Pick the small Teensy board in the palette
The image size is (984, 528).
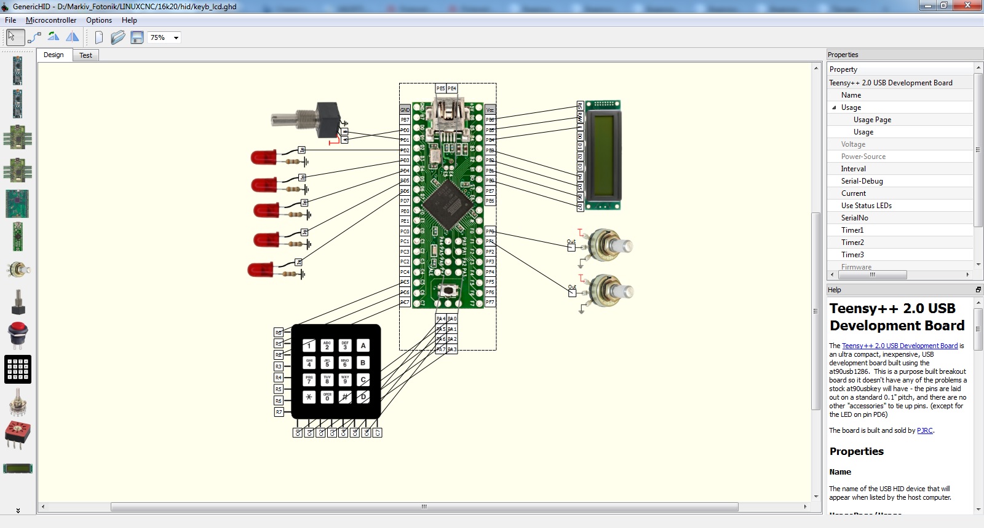(17, 236)
